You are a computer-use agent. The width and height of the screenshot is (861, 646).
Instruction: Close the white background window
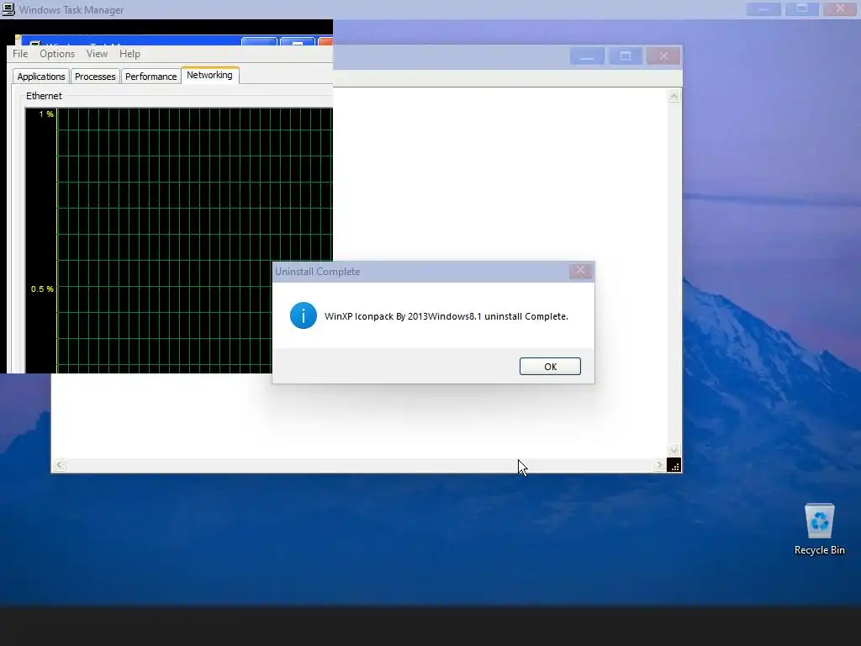tap(663, 56)
